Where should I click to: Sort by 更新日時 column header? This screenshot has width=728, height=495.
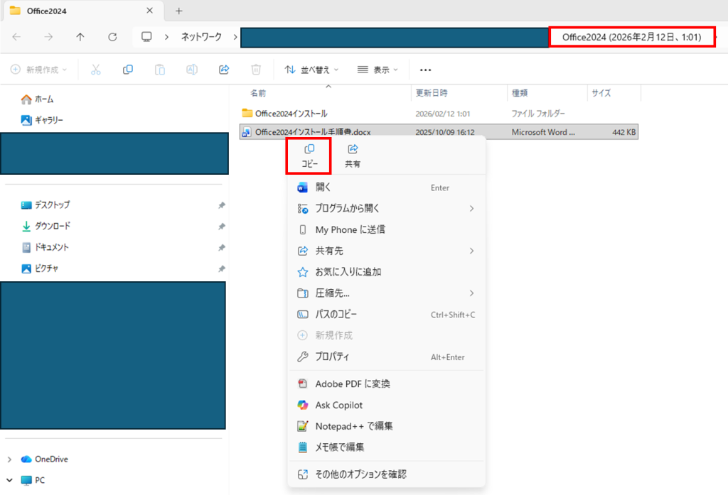[x=432, y=93]
